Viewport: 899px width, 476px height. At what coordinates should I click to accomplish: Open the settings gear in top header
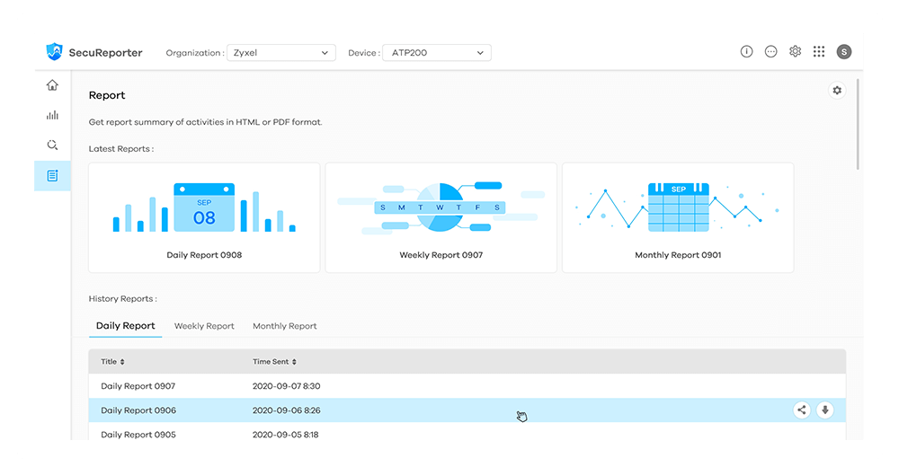(795, 52)
